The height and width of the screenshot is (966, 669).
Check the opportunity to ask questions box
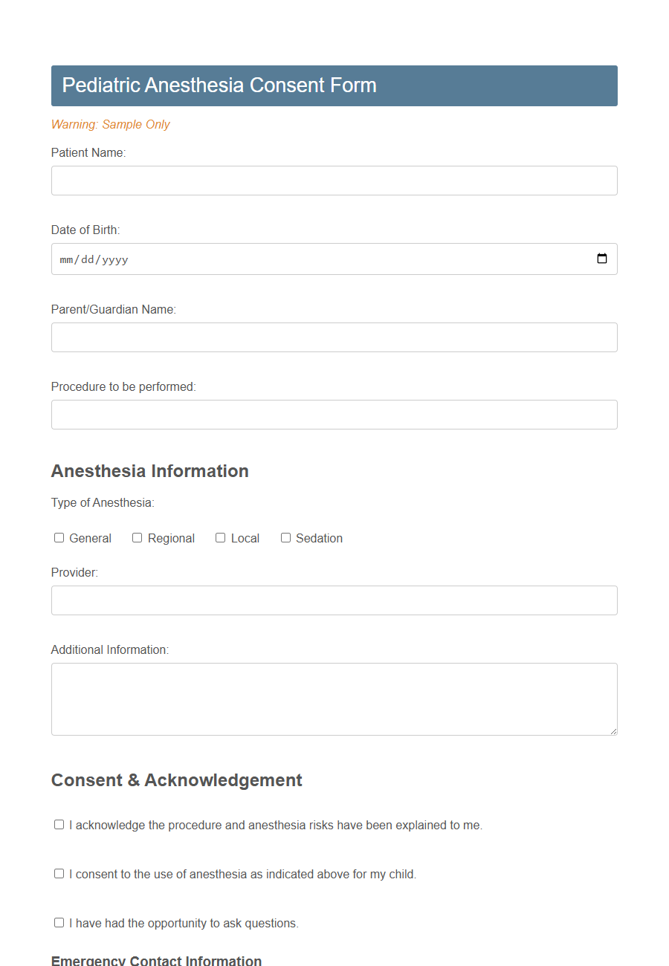[59, 922]
